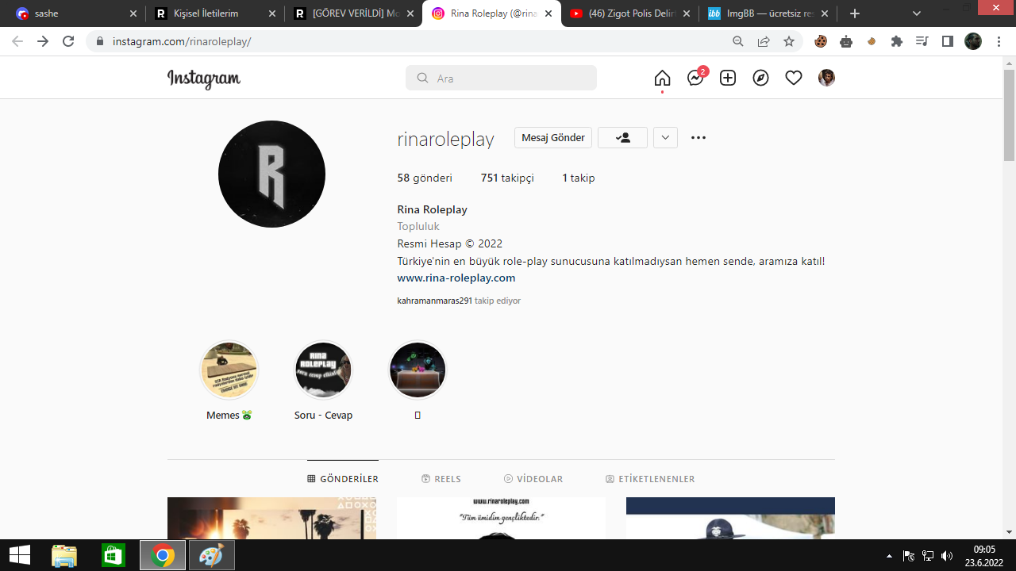Open the Soru - Cevap highlight
The width and height of the screenshot is (1016, 571).
(323, 370)
